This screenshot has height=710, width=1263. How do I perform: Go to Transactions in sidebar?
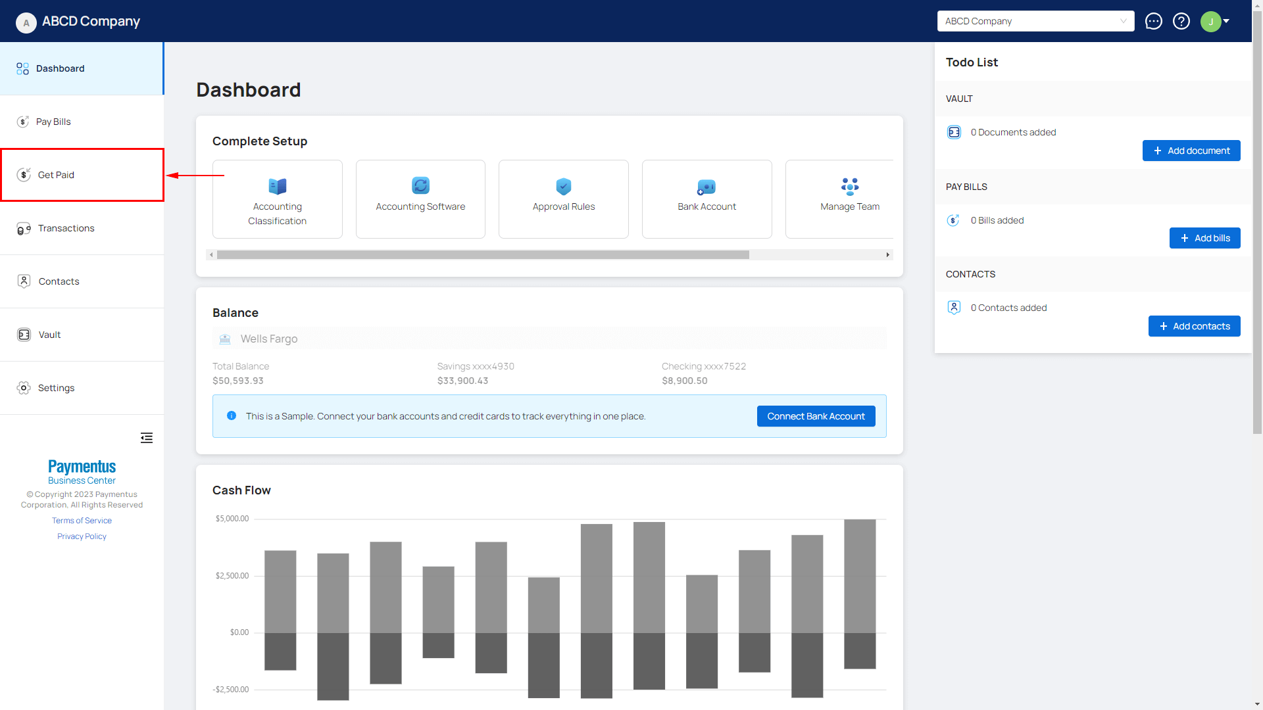(x=66, y=228)
